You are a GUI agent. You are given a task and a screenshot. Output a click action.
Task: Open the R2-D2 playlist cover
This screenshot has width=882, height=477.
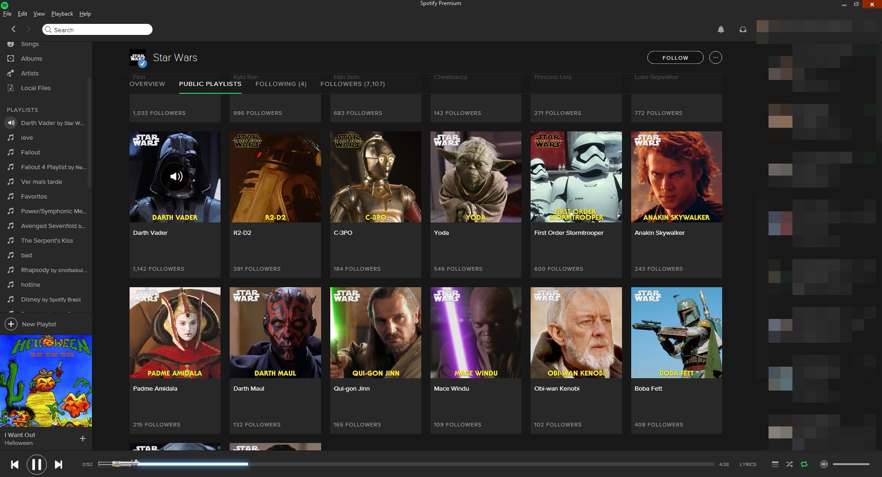pos(275,177)
